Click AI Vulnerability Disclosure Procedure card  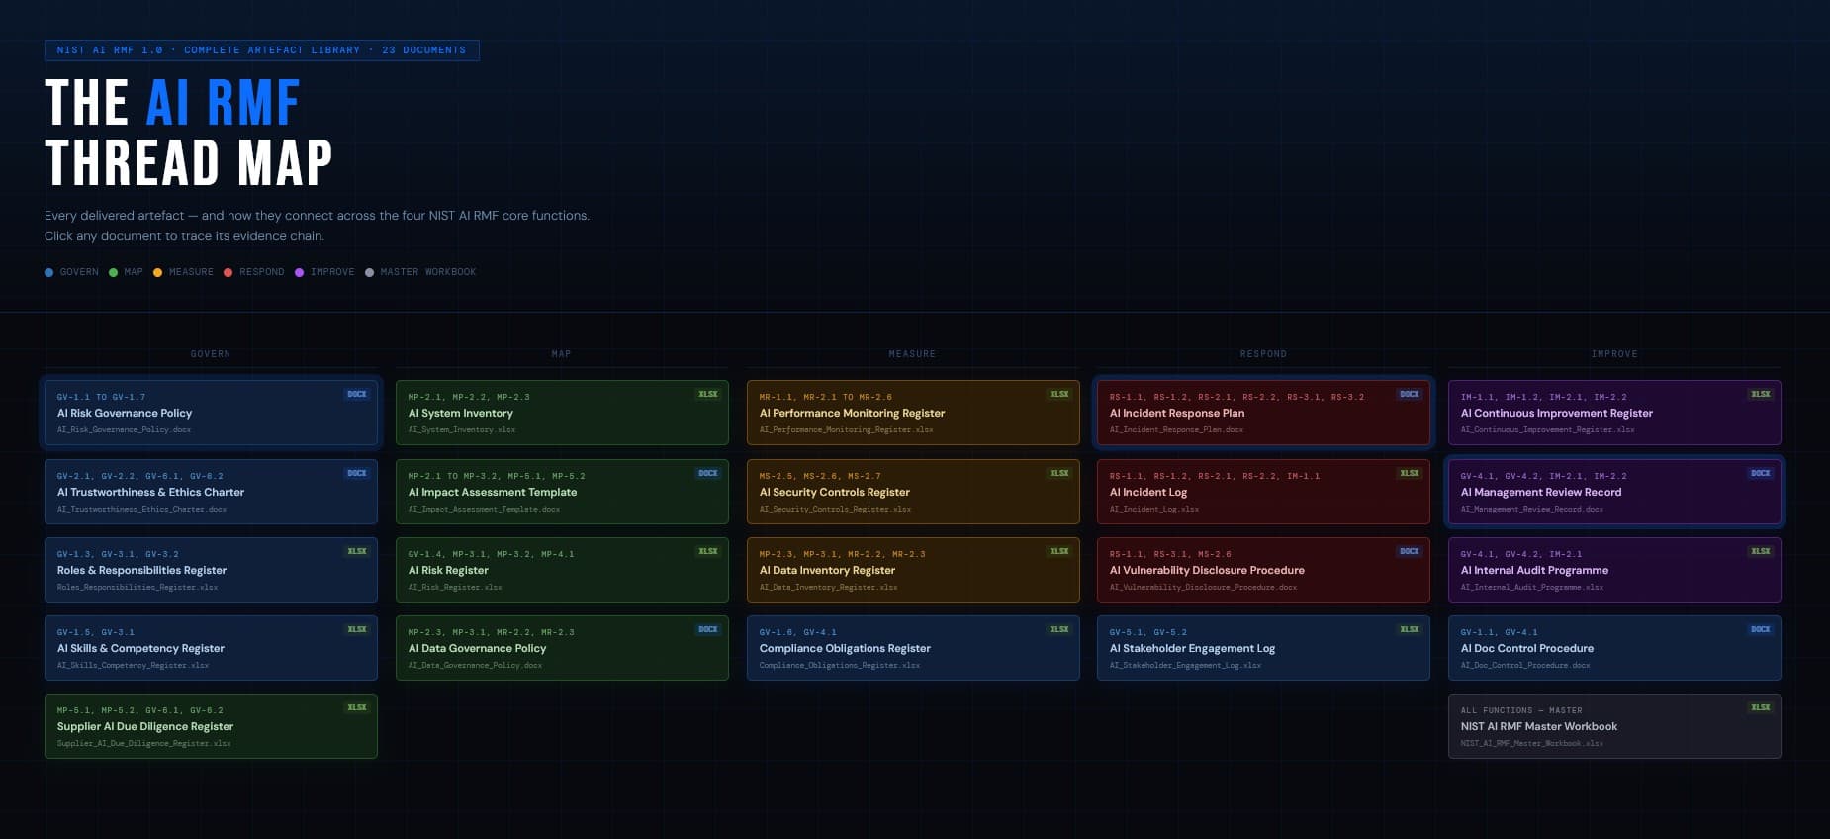tap(1263, 570)
